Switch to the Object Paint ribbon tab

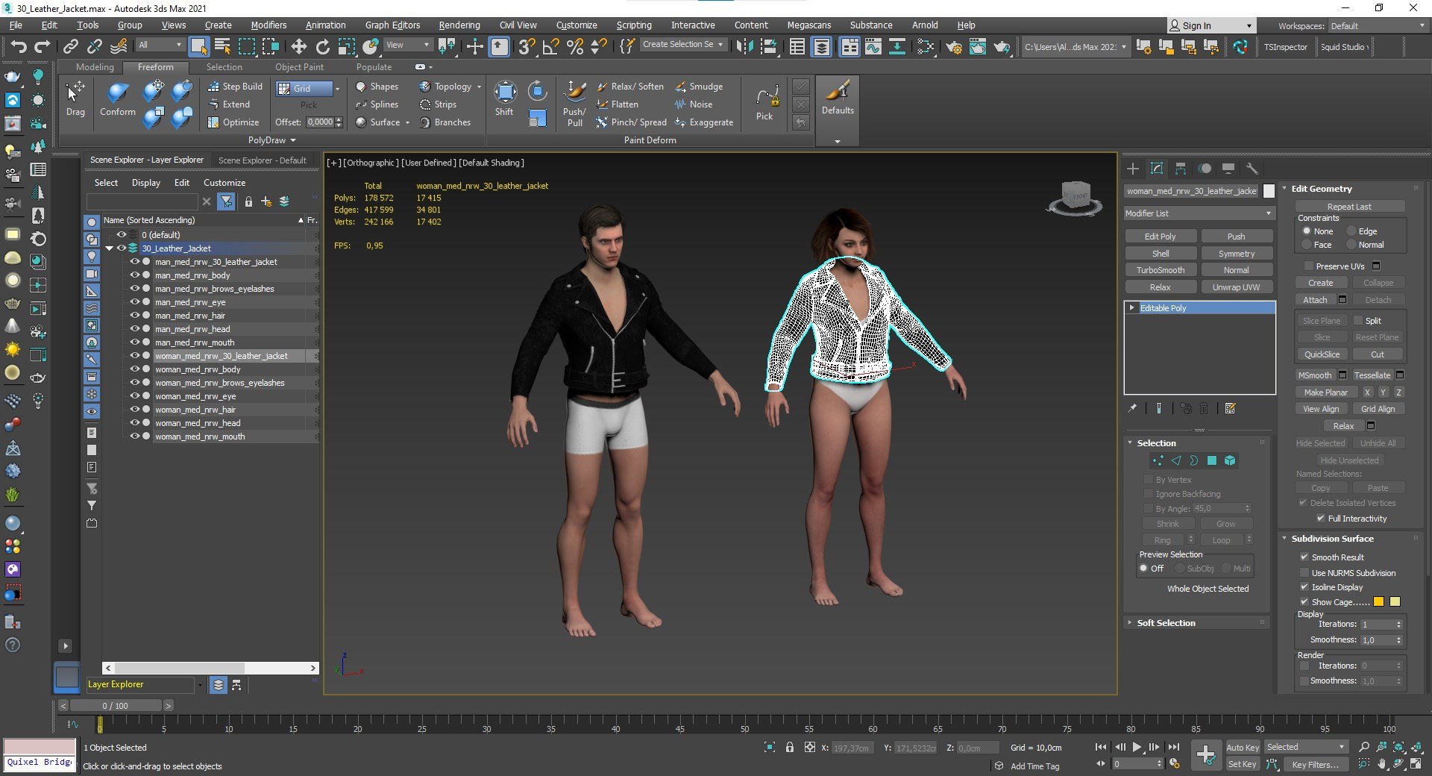coord(299,67)
